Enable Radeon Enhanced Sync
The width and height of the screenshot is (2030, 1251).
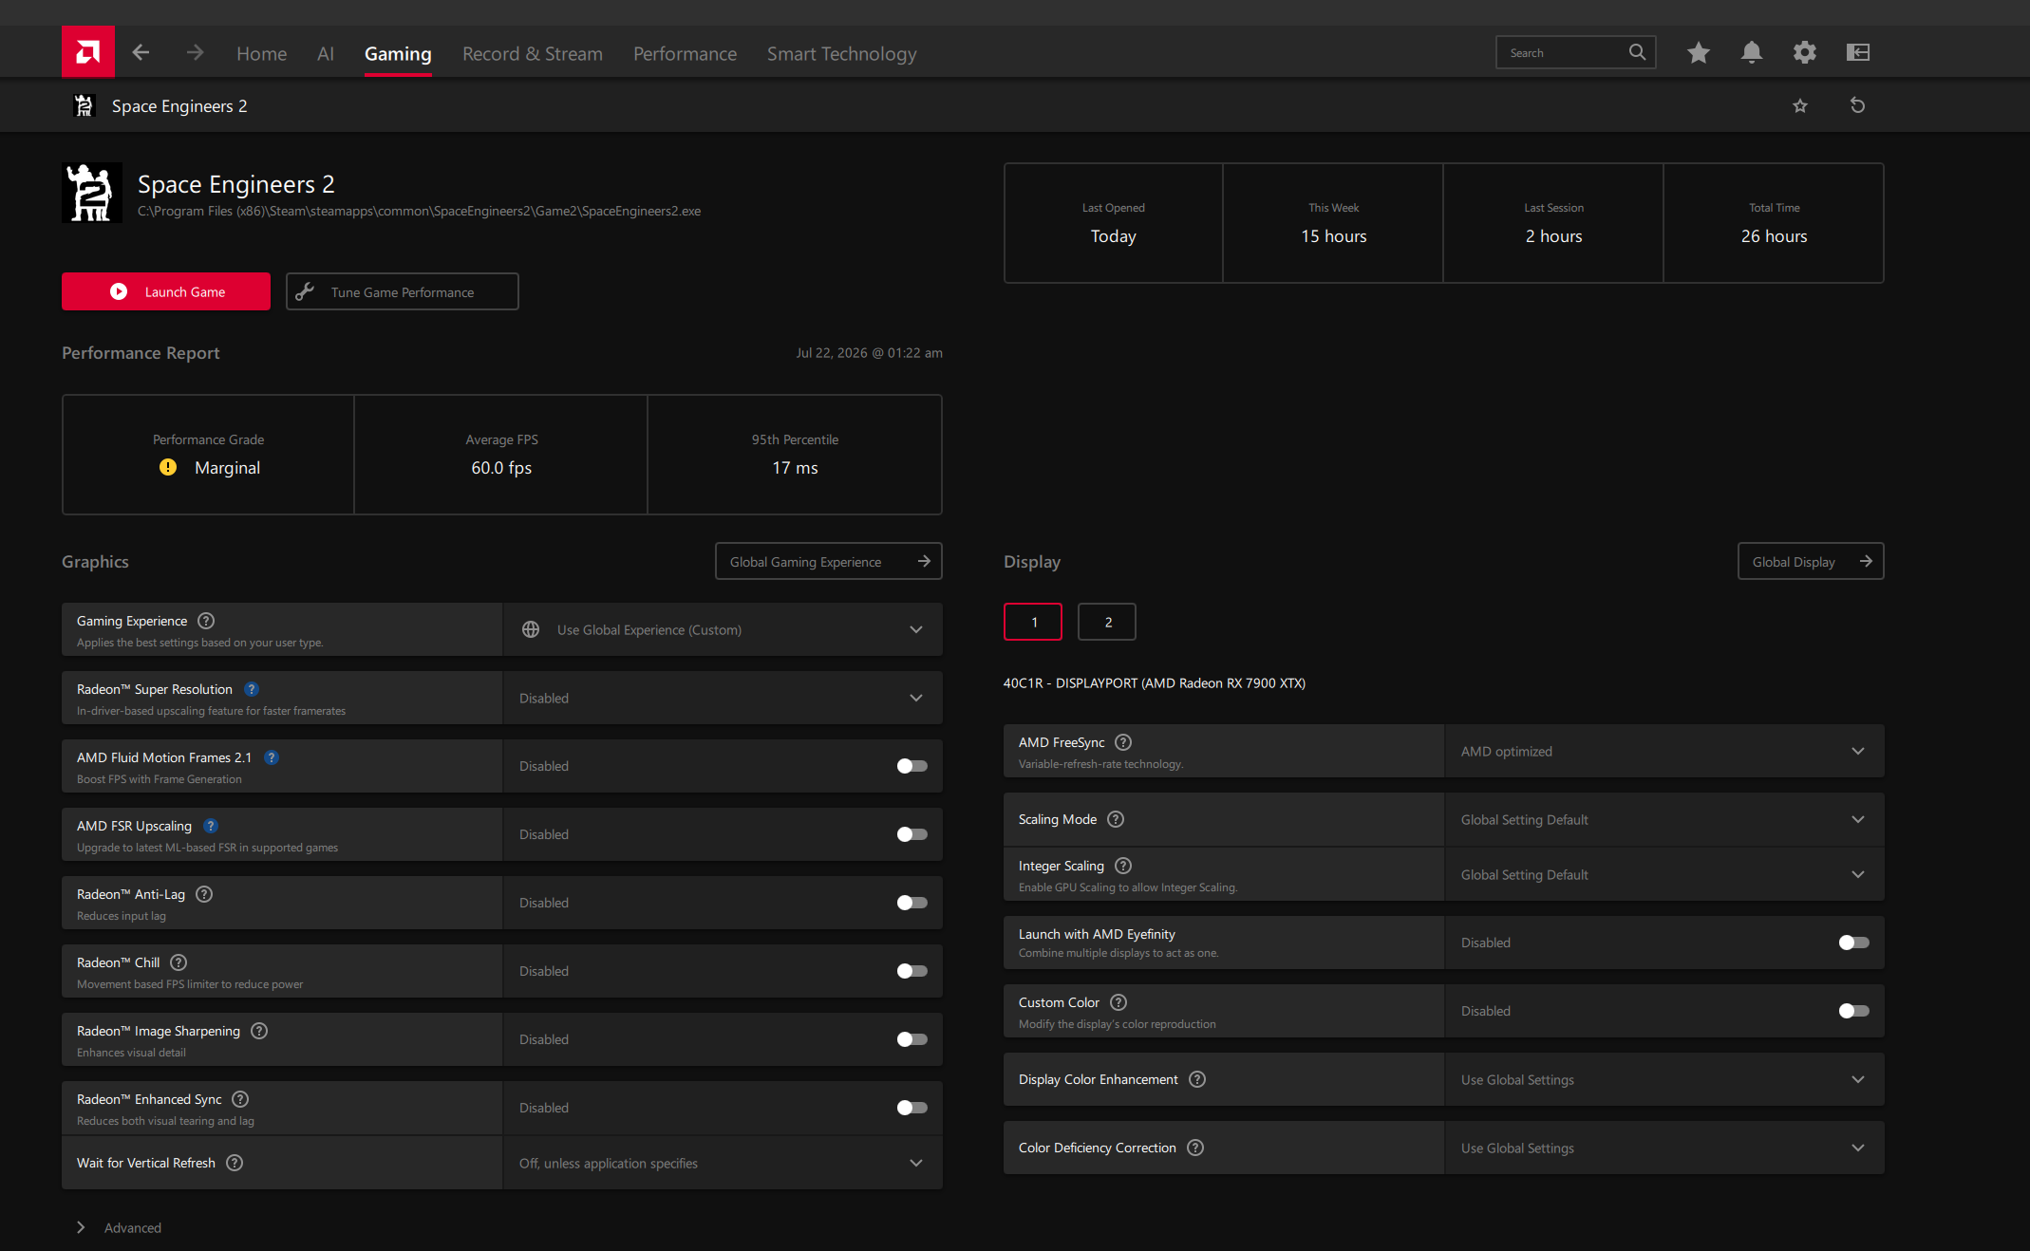tap(912, 1108)
